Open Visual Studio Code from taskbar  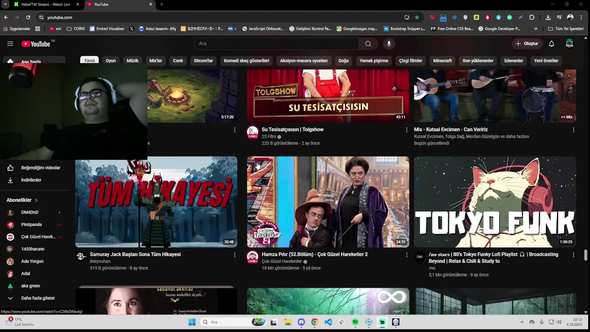pos(328,322)
